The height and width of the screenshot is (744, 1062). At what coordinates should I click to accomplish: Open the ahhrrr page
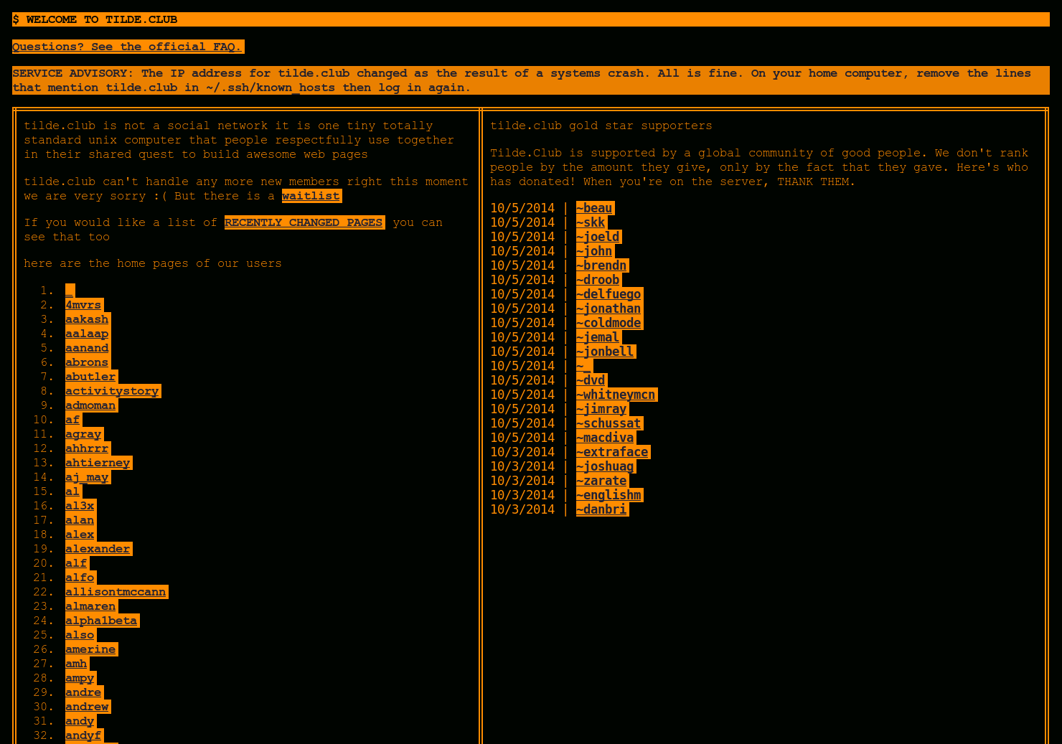point(87,448)
